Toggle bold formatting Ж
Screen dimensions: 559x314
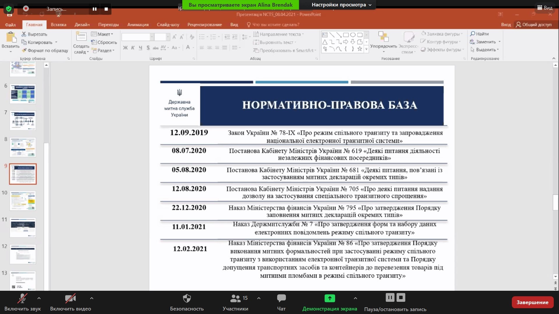[x=125, y=47]
